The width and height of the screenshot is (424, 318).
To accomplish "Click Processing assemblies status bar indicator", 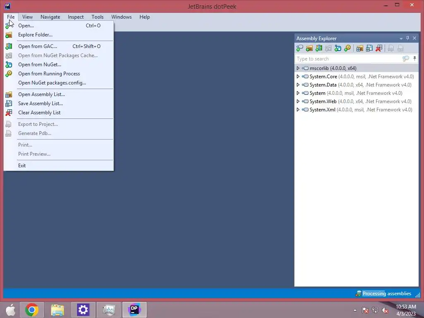I will (383, 294).
